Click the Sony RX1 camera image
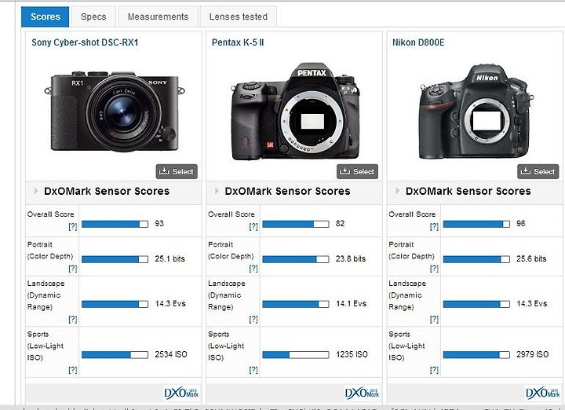Image resolution: width=565 pixels, height=410 pixels. (x=115, y=111)
